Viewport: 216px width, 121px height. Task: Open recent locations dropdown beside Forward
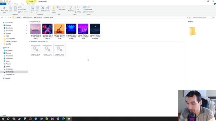pyautogui.click(x=8, y=17)
